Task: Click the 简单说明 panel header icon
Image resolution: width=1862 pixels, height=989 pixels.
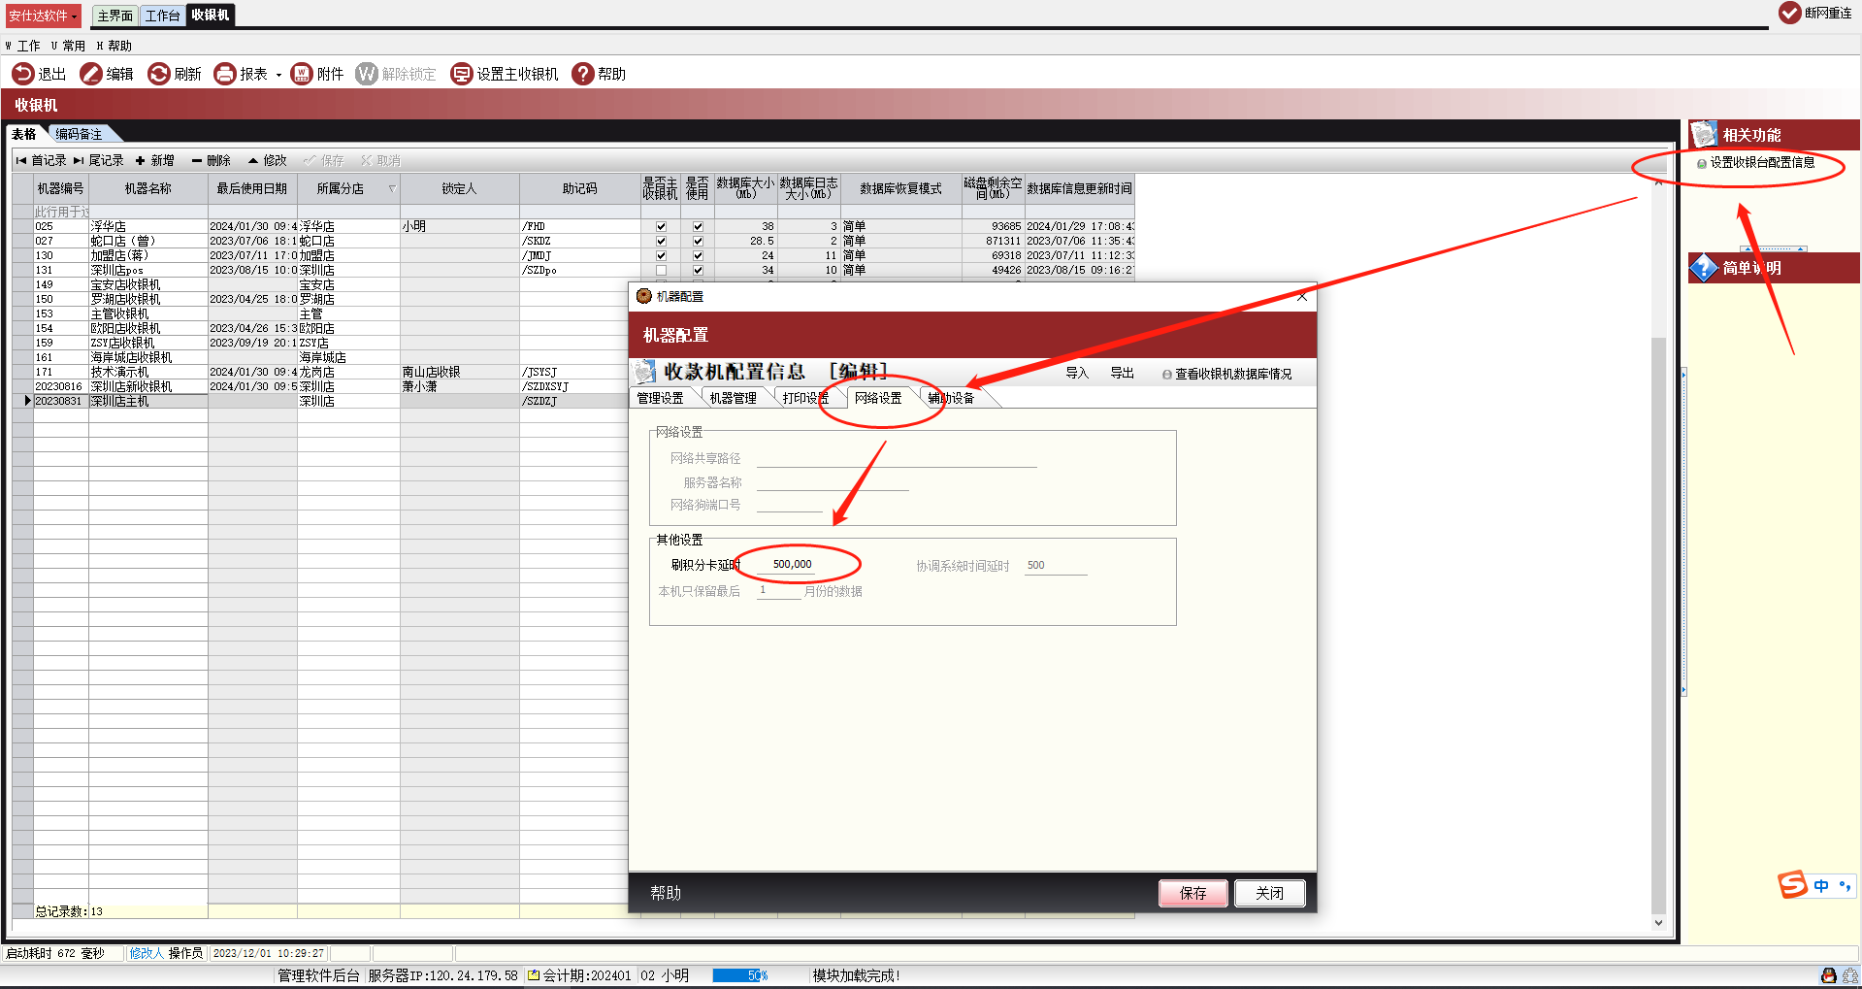Action: tap(1705, 268)
